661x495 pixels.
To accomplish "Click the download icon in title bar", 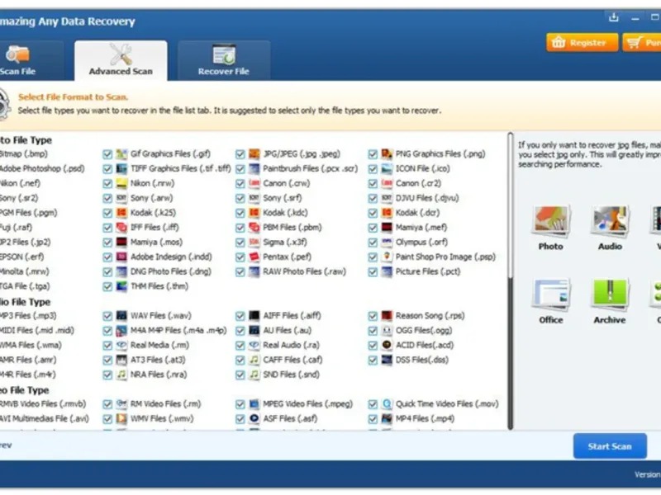I will 614,17.
